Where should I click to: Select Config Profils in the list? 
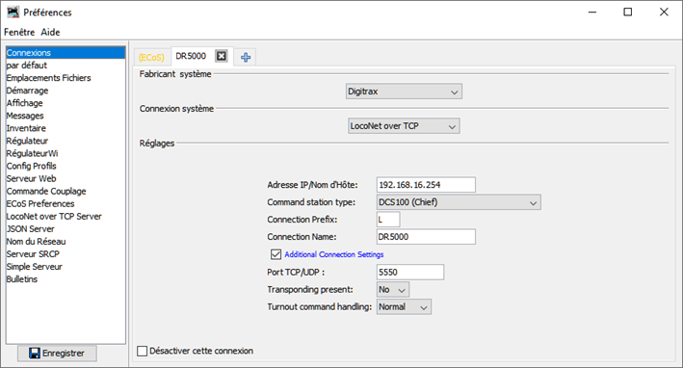(x=66, y=166)
